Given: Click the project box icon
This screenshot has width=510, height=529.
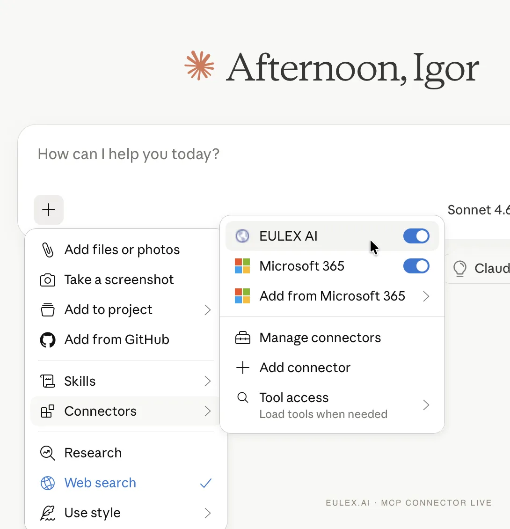Looking at the screenshot, I should tap(48, 310).
